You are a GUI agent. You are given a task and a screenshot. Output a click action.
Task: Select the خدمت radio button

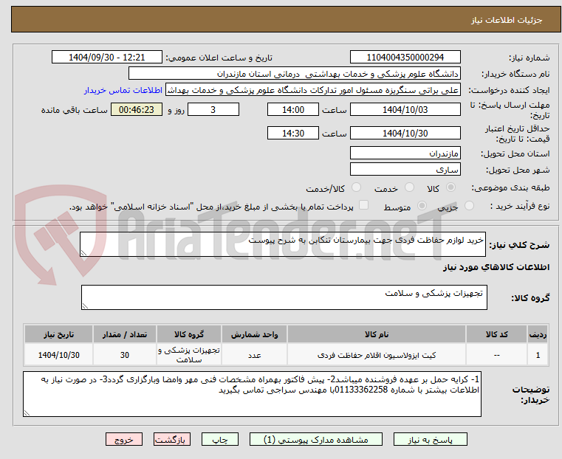coord(409,187)
